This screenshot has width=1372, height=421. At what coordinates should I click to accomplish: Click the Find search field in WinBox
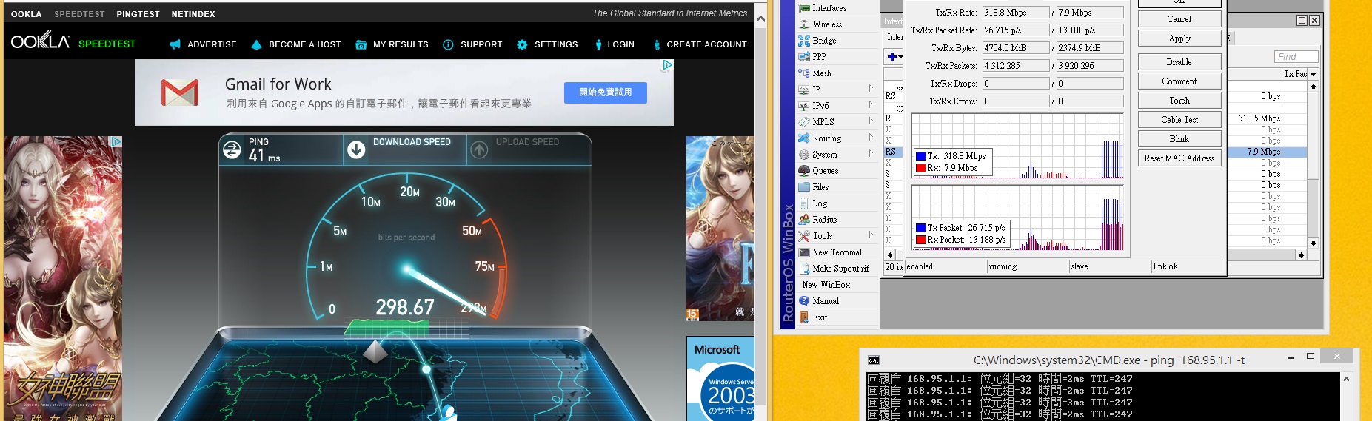pos(1296,57)
